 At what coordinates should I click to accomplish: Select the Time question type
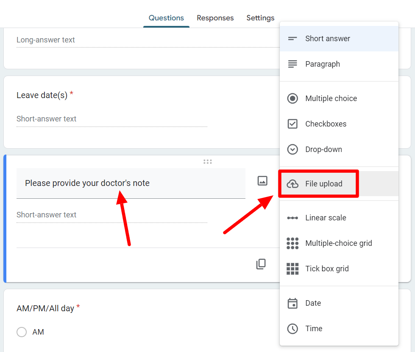coord(339,329)
